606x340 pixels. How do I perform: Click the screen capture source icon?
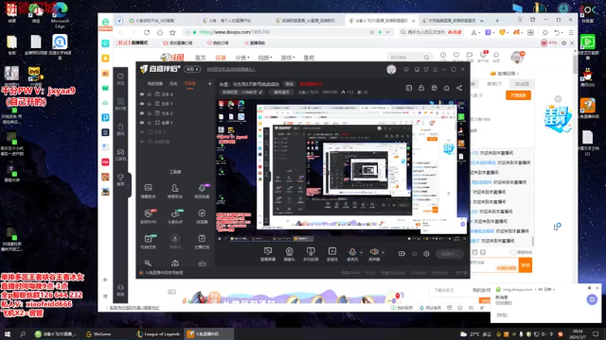click(267, 252)
